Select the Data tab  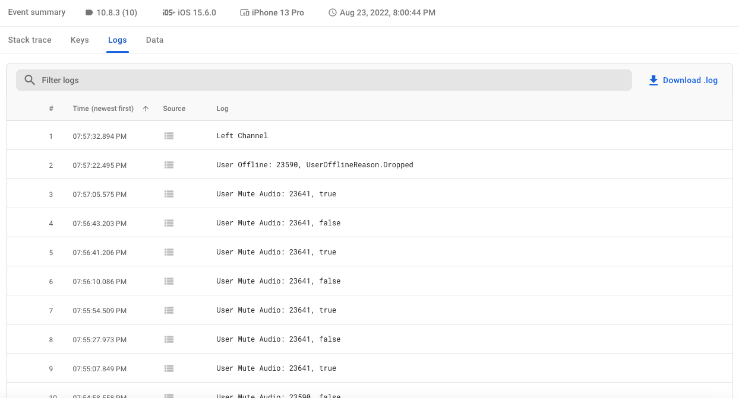[154, 40]
